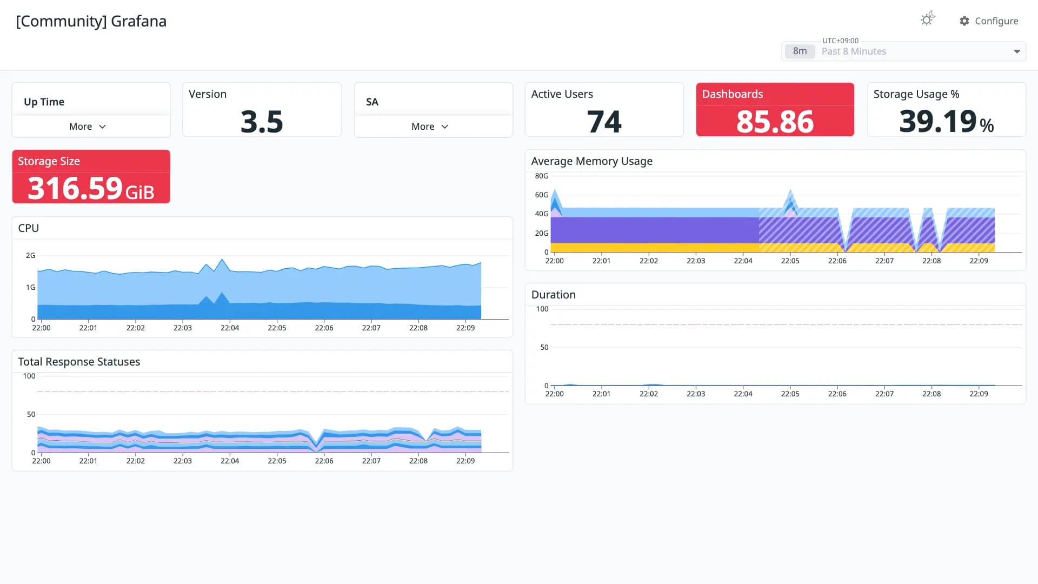Select the CPU panel title
This screenshot has width=1038, height=584.
click(29, 228)
